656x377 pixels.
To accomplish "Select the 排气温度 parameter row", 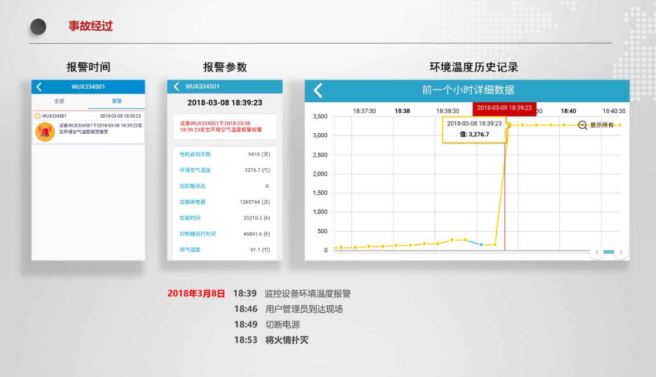I will click(224, 250).
